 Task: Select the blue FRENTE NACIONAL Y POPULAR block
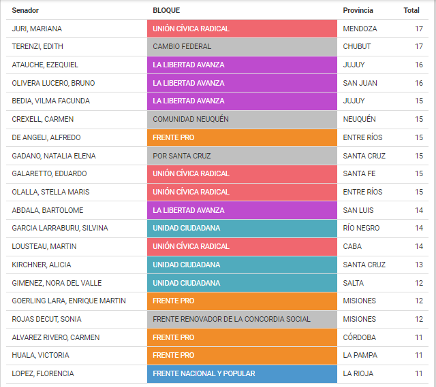[242, 373]
